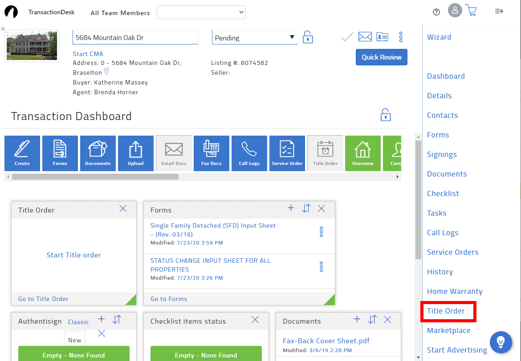
Task: Click the envelope email icon near Quick Review
Action: click(x=365, y=36)
